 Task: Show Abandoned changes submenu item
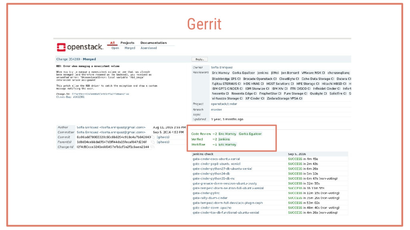coord(149,48)
